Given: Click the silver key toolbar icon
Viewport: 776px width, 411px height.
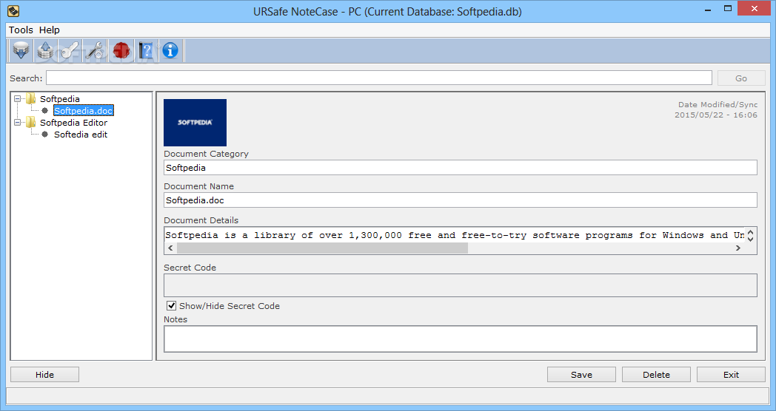Looking at the screenshot, I should [70, 50].
